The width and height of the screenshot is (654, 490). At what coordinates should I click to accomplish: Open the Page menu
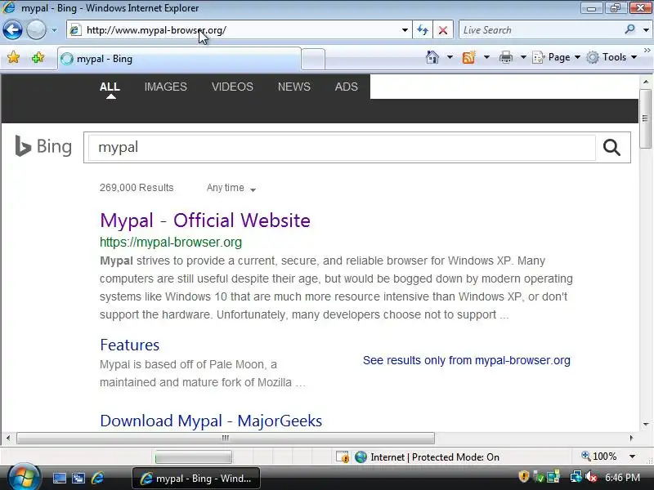557,57
